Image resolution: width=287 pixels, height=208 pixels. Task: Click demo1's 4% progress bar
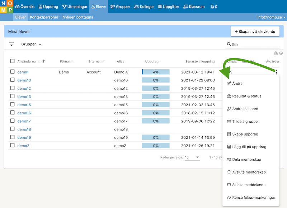pos(156,72)
